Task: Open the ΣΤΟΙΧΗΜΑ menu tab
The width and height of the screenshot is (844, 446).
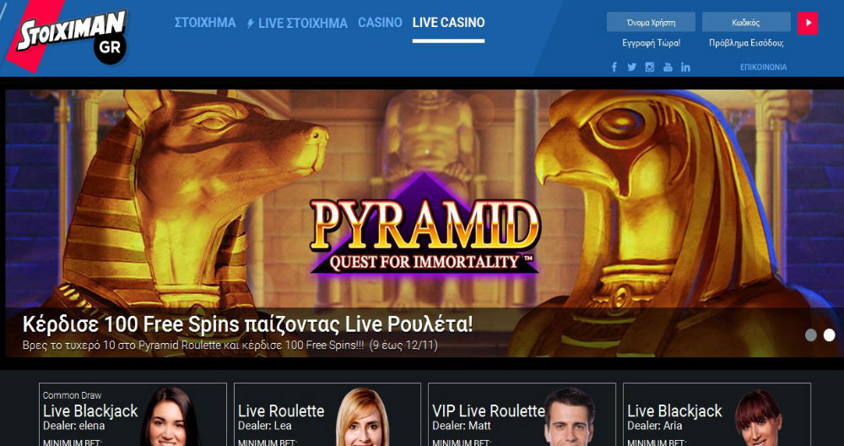Action: point(205,23)
